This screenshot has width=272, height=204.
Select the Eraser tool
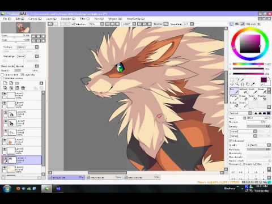tap(244, 98)
